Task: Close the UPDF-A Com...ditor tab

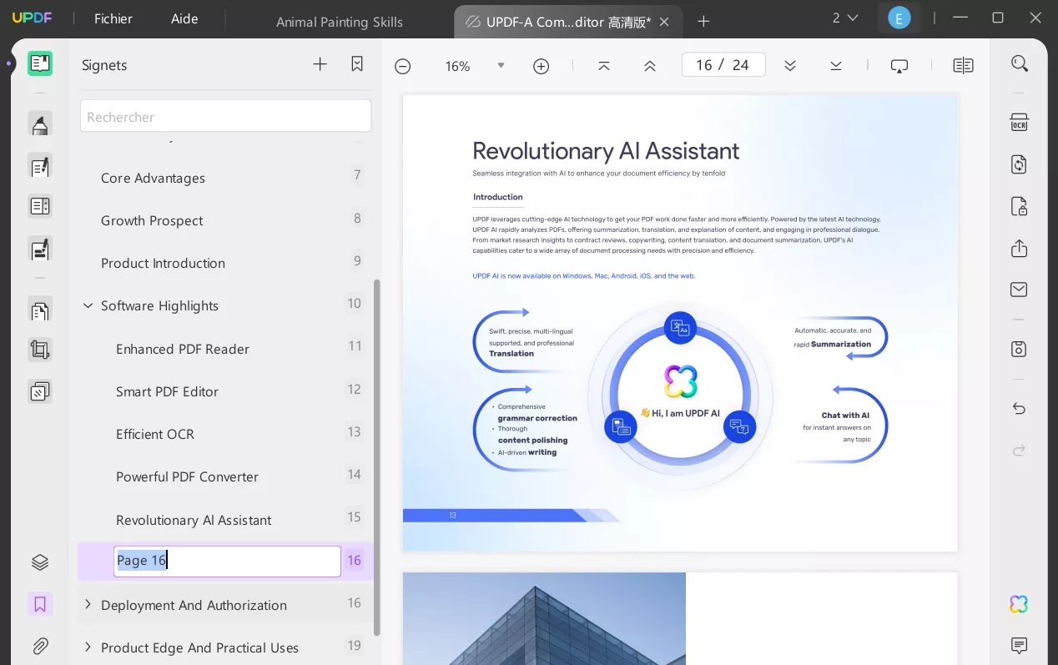Action: tap(665, 23)
